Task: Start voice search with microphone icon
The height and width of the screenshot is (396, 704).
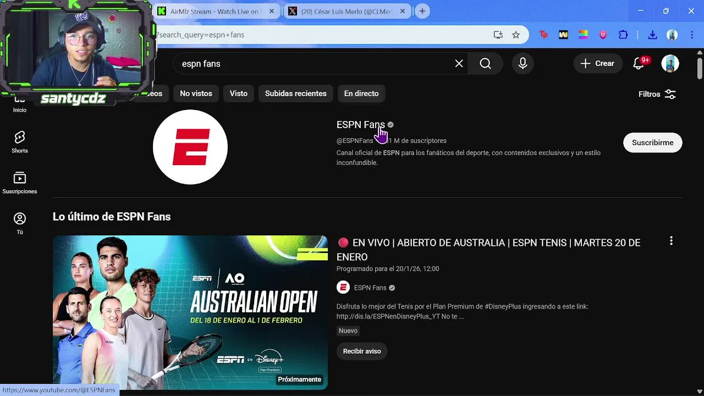Action: (523, 64)
